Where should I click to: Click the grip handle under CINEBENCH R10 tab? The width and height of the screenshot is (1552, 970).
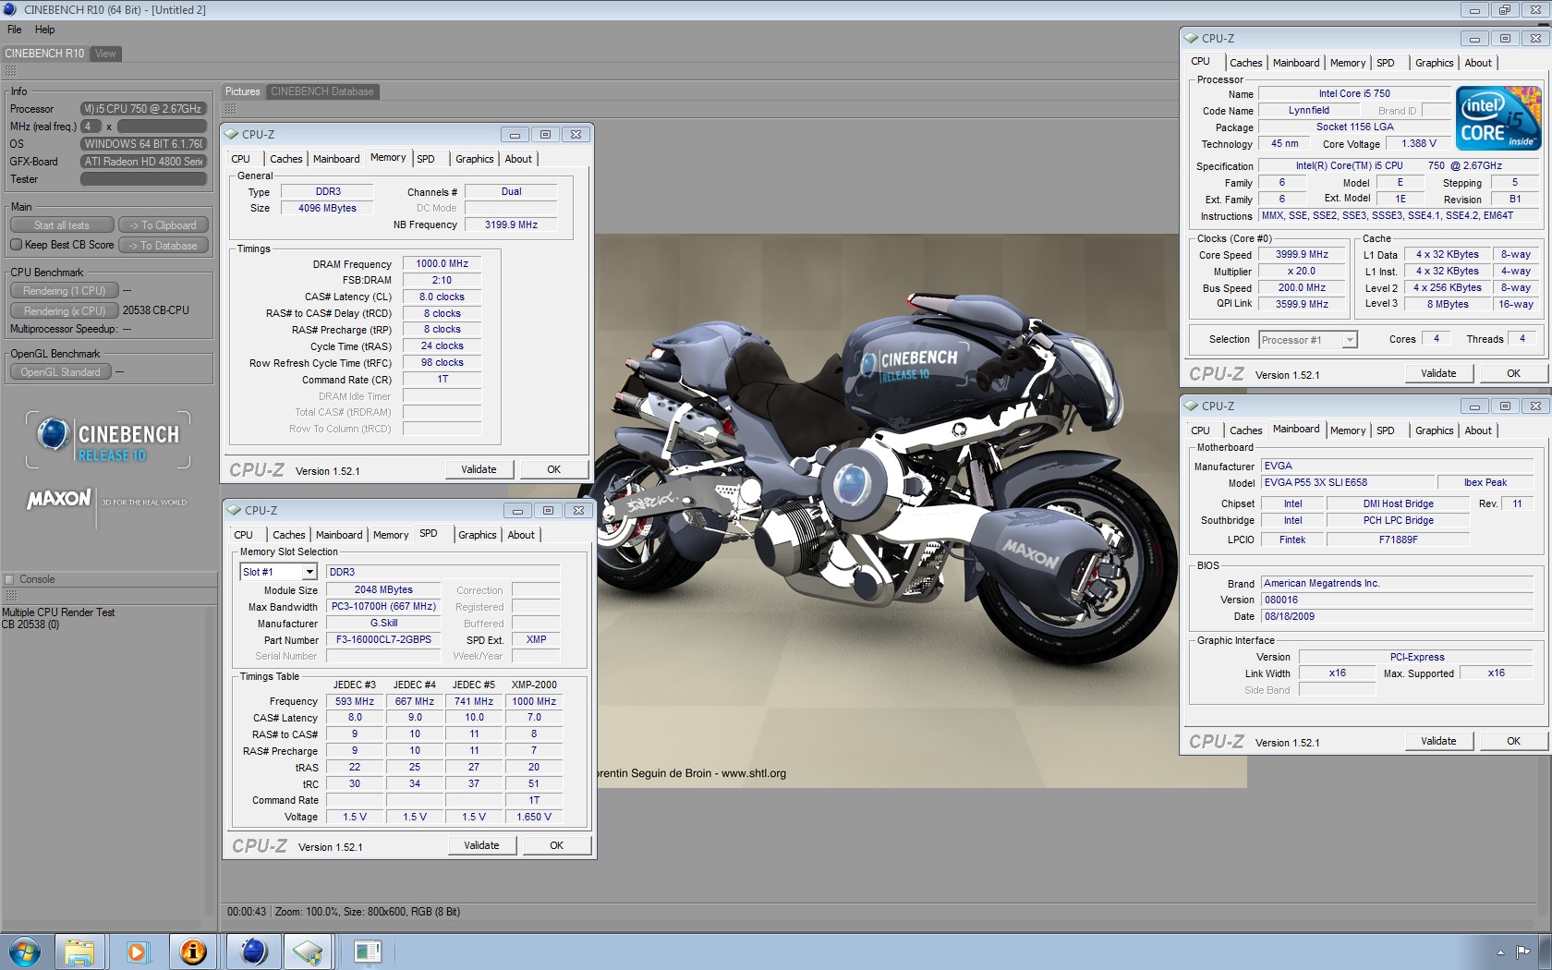click(x=11, y=71)
